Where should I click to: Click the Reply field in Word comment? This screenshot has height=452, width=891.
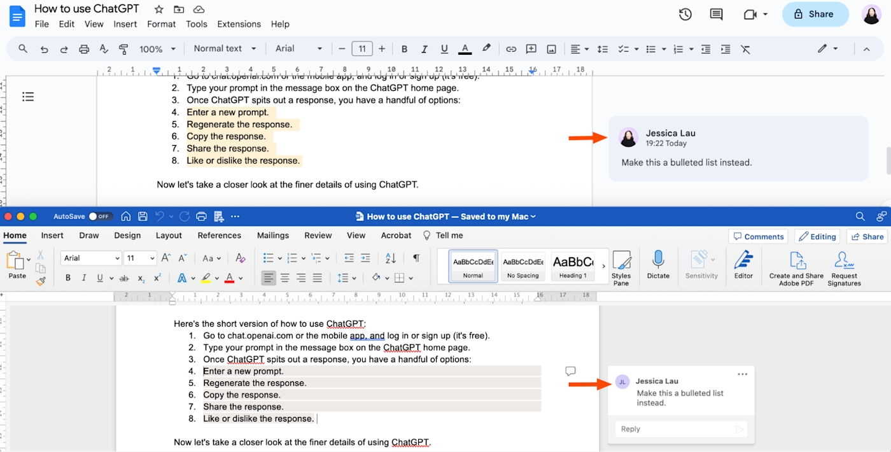click(x=681, y=429)
